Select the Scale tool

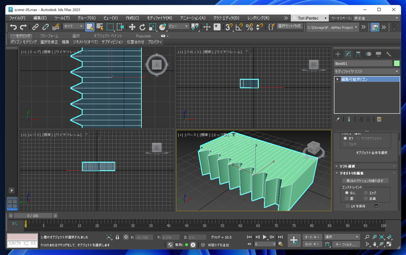(153, 27)
